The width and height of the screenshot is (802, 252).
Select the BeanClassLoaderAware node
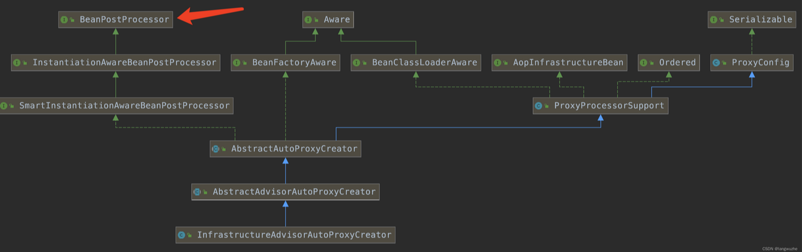click(x=416, y=62)
